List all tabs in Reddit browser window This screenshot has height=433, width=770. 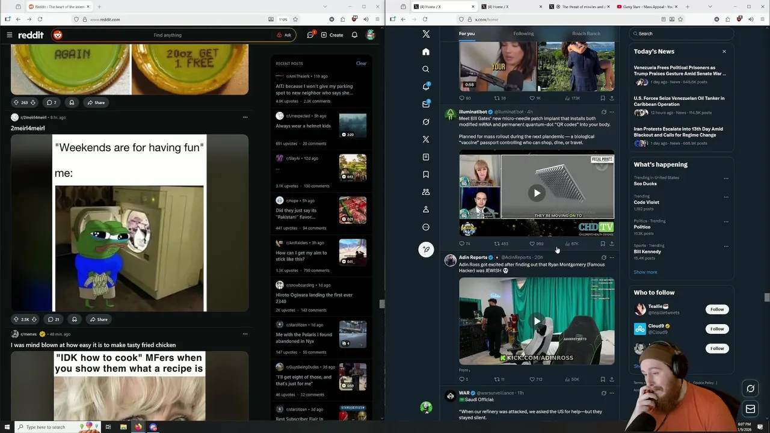click(325, 7)
